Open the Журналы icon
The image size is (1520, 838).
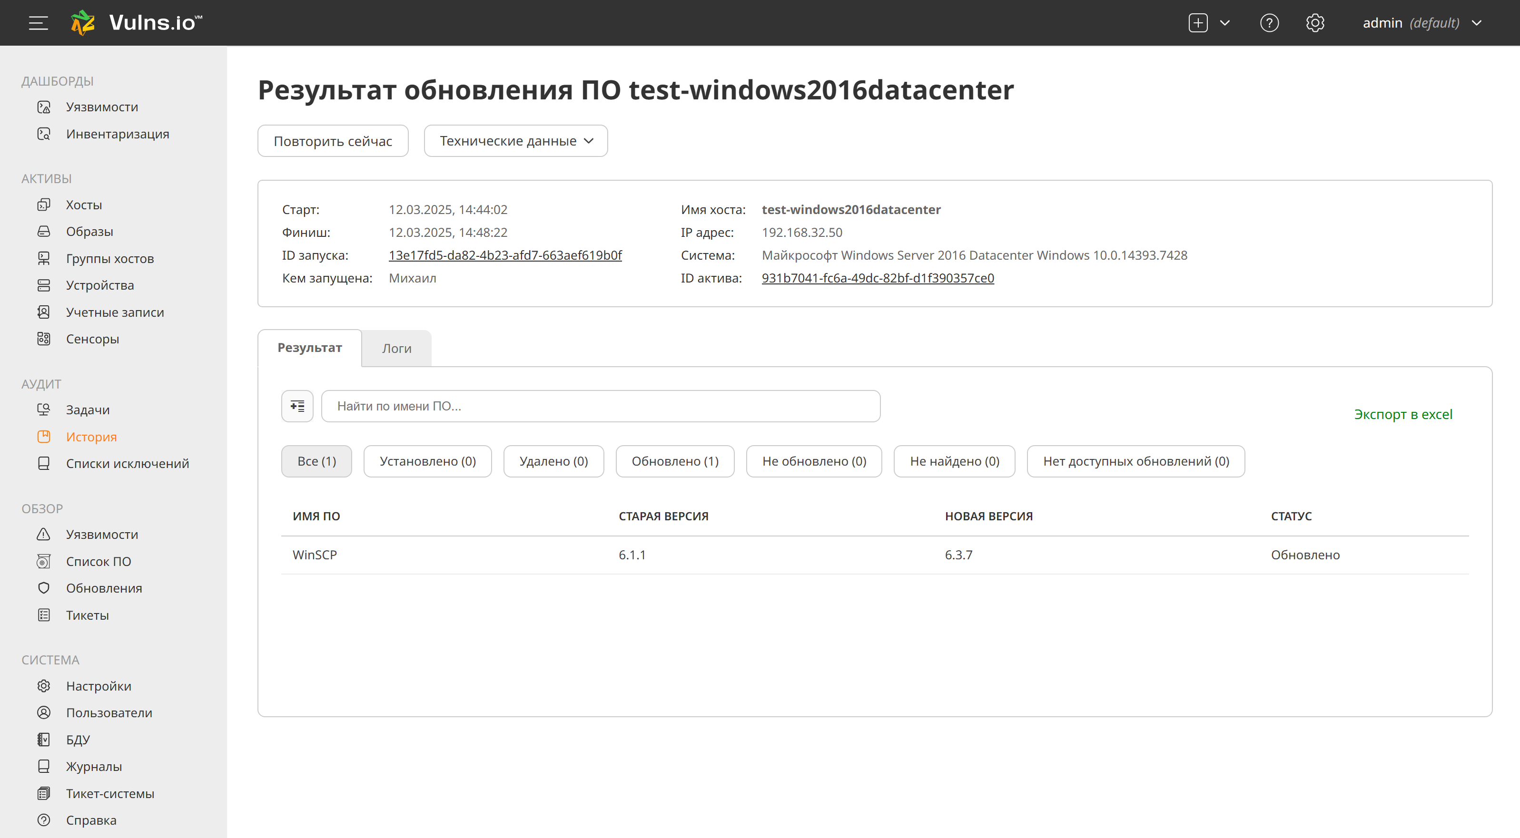(x=44, y=766)
